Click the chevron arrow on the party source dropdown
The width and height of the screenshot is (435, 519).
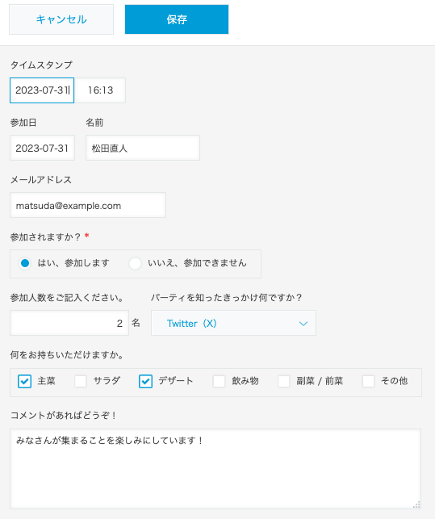[x=303, y=324]
